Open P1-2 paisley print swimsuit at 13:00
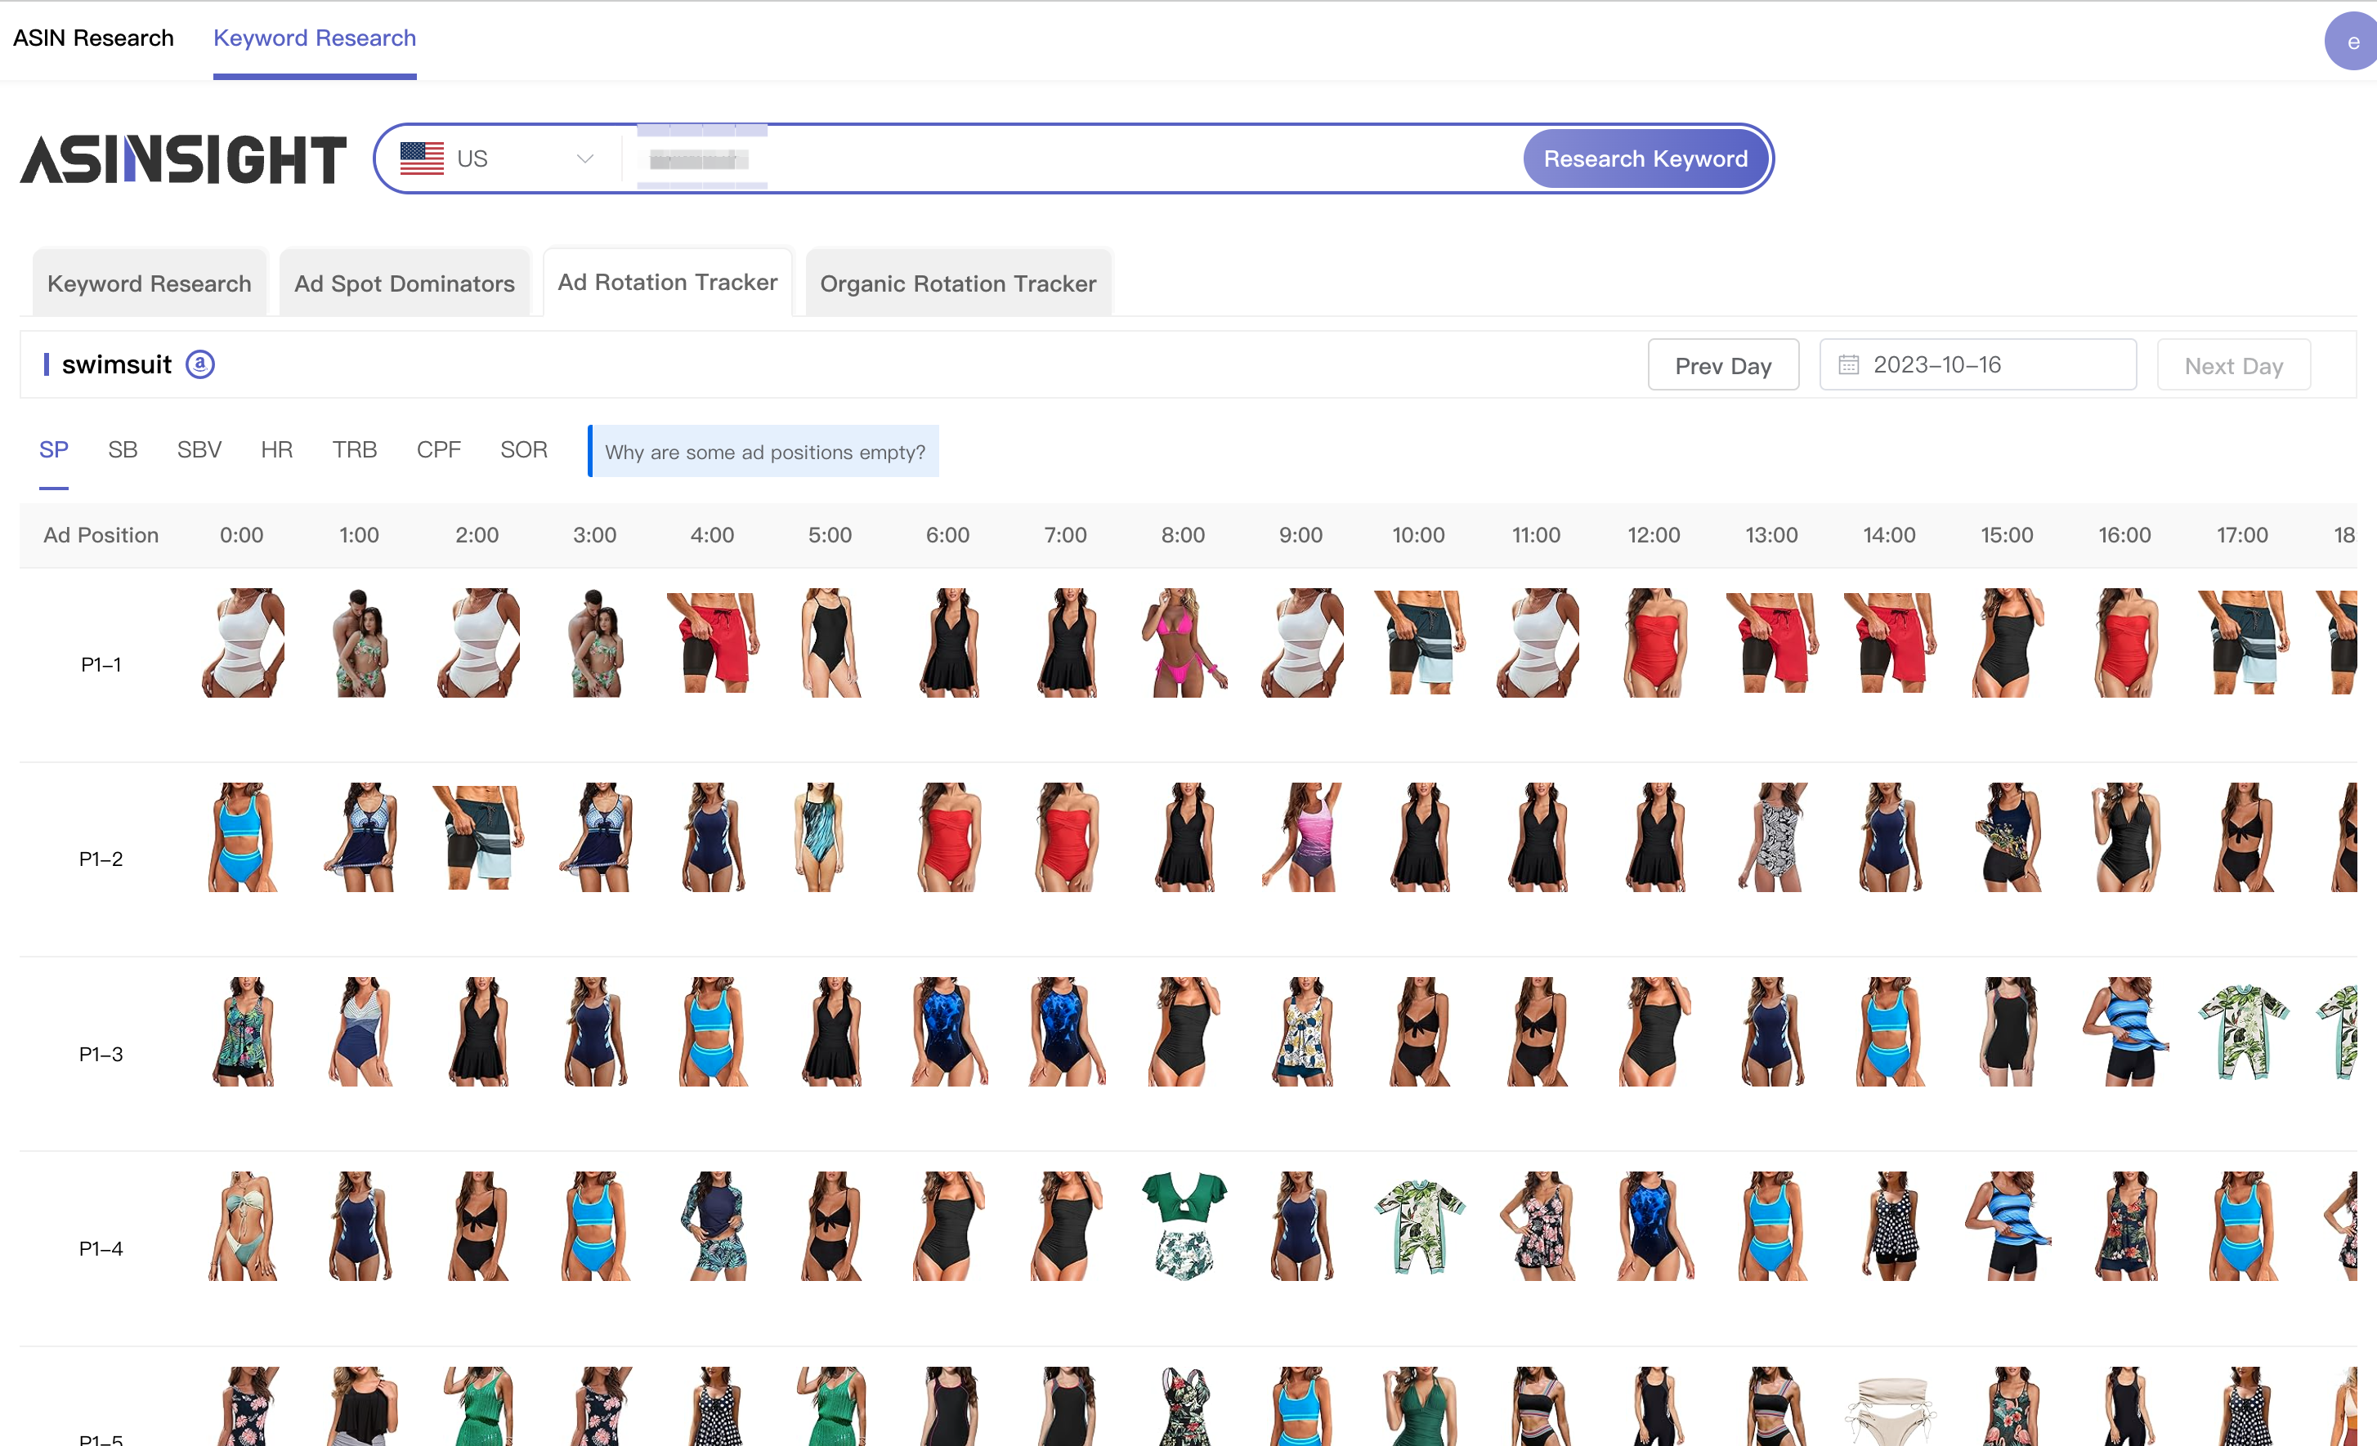 [1772, 837]
